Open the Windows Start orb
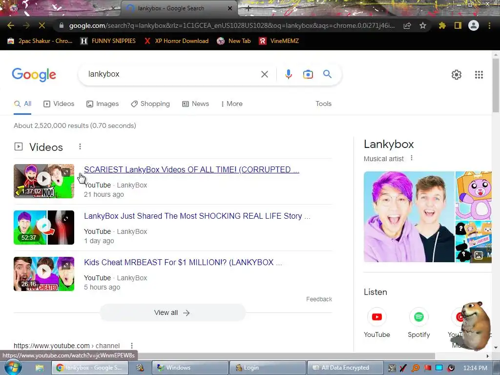 point(13,368)
